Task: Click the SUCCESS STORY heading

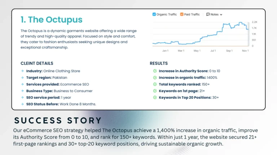Action: [x=58, y=121]
